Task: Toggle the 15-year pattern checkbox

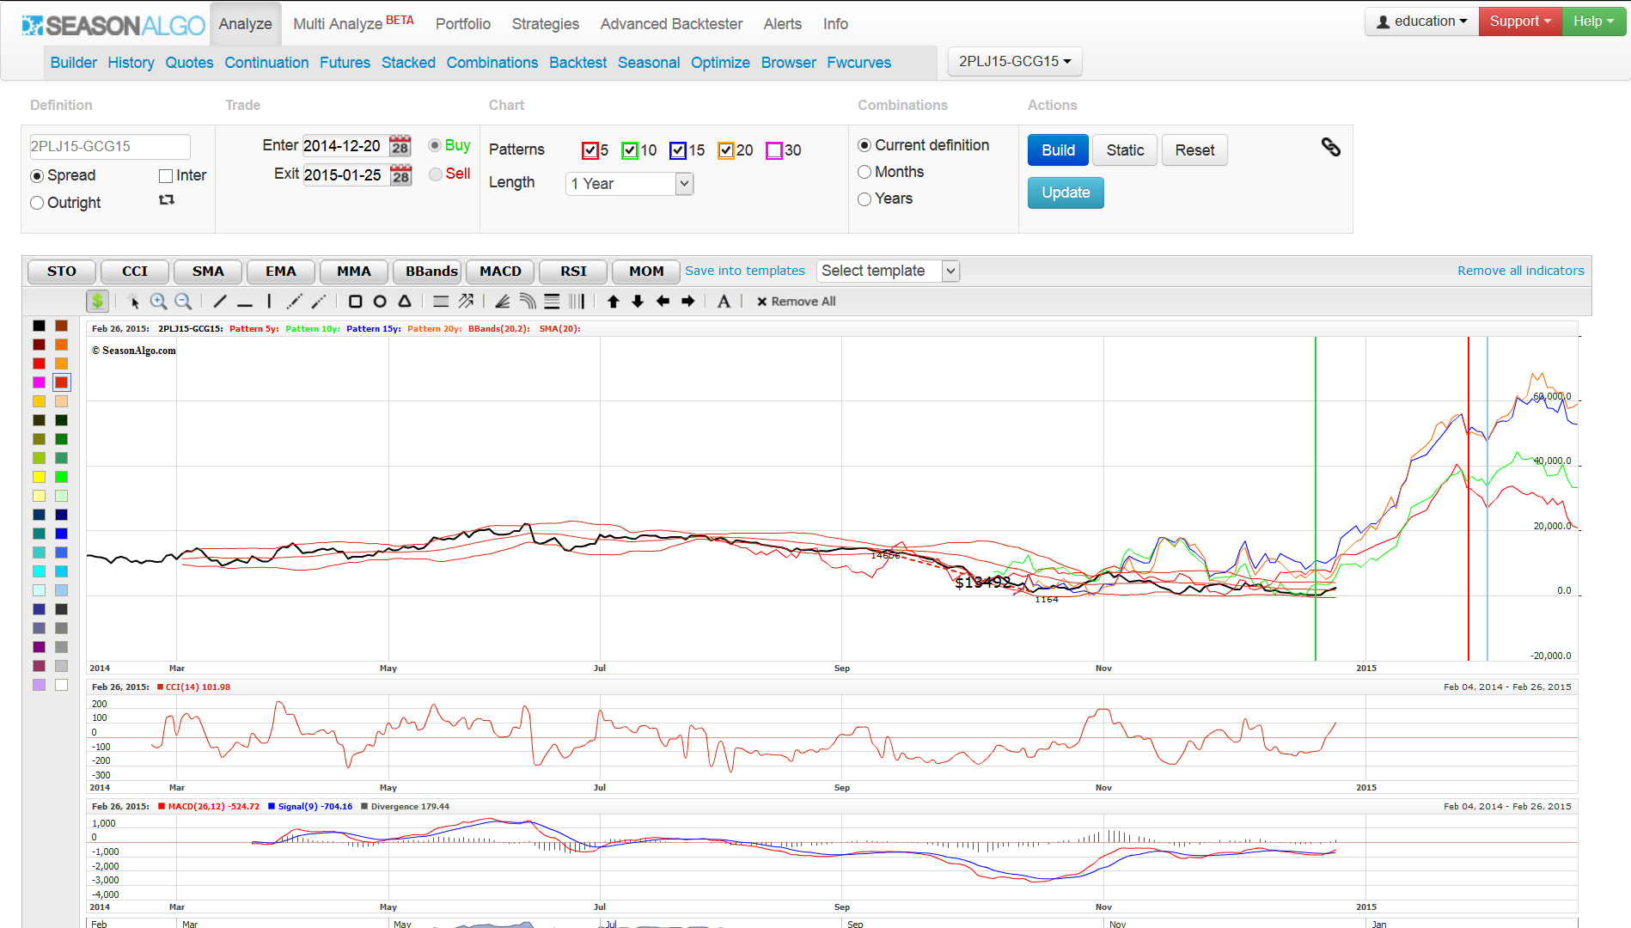Action: [x=678, y=150]
